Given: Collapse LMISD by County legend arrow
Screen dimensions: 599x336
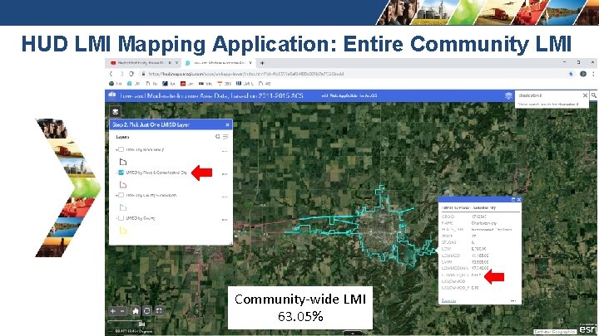Looking at the screenshot, I should [116, 218].
